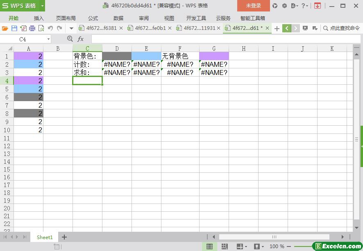Click the purple background cell G1
Viewport: 363px width, 251px height.
(x=214, y=56)
